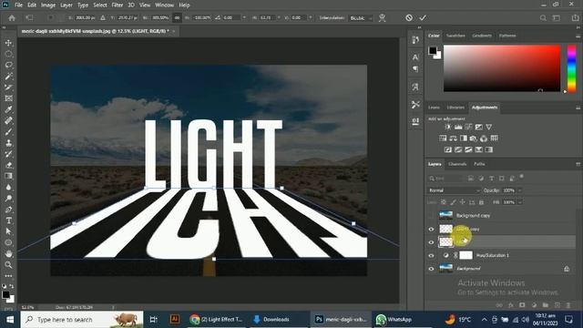
Task: Hide the selected LIGHT layer
Action: pyautogui.click(x=431, y=242)
